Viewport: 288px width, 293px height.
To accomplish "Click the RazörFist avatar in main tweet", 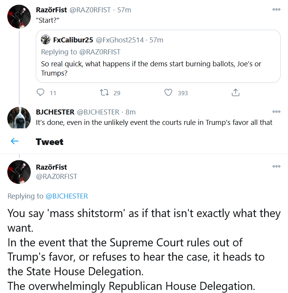I will tap(19, 172).
